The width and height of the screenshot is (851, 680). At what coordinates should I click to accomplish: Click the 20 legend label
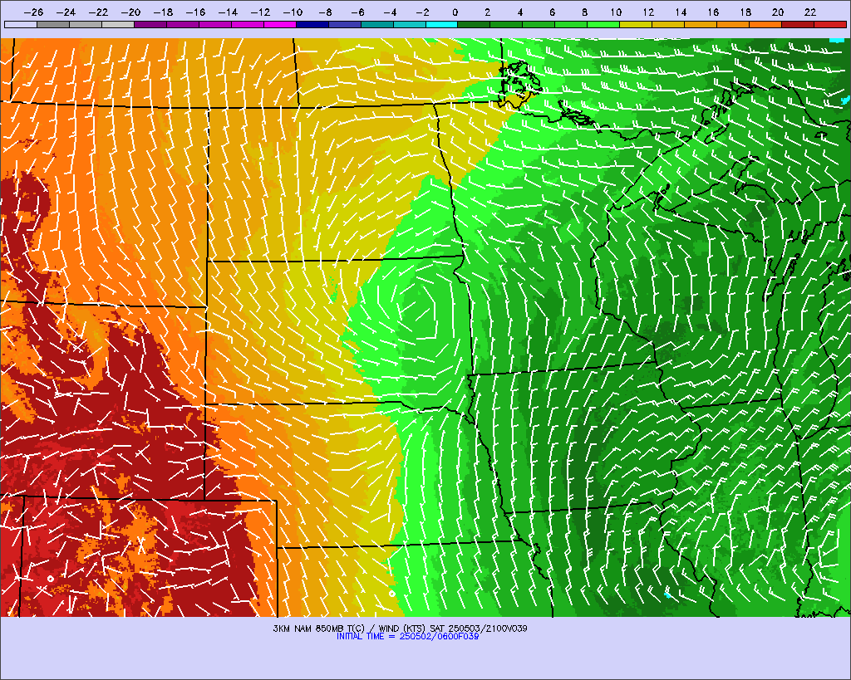coord(778,12)
